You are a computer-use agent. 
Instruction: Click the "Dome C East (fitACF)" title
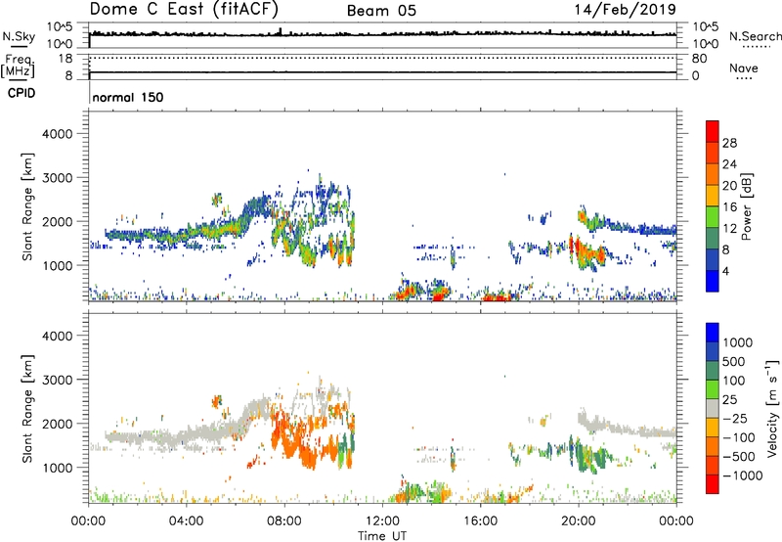(x=184, y=9)
